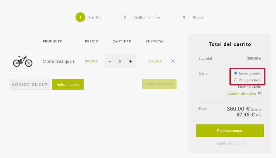Select step 1 Carrito circle
Image resolution: width=276 pixels, height=158 pixels.
pyautogui.click(x=80, y=17)
